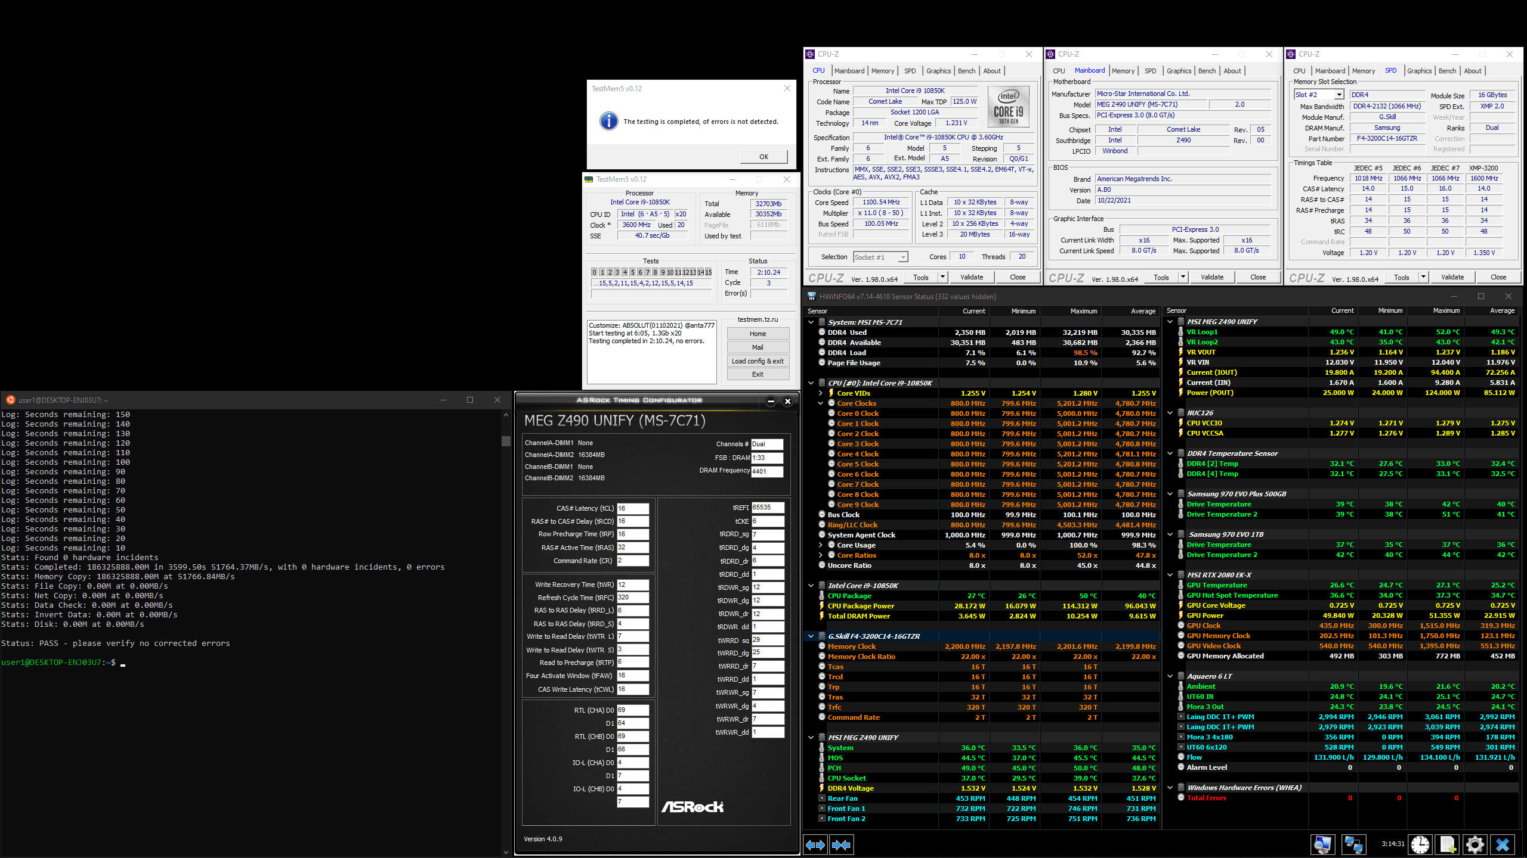The height and width of the screenshot is (858, 1527).
Task: Open Bench tab in first CPU-Z window
Action: [x=967, y=71]
